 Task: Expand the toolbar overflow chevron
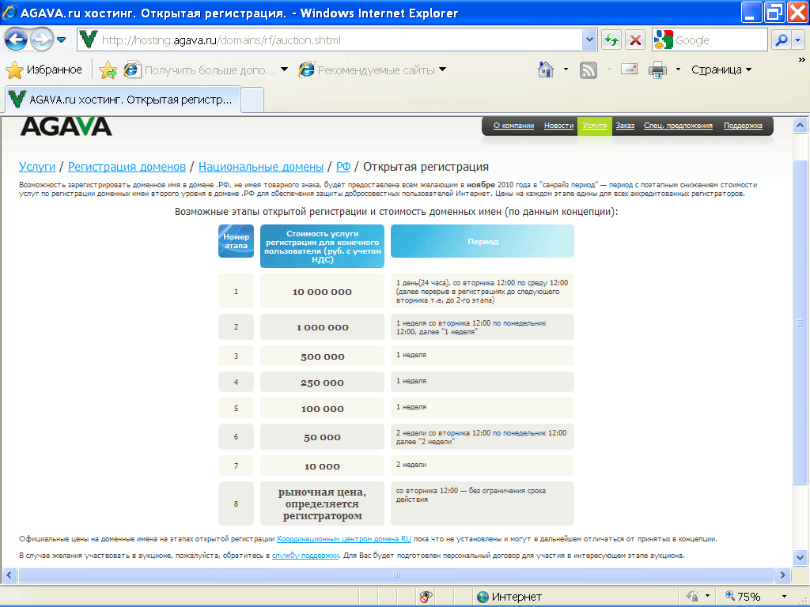click(x=802, y=60)
